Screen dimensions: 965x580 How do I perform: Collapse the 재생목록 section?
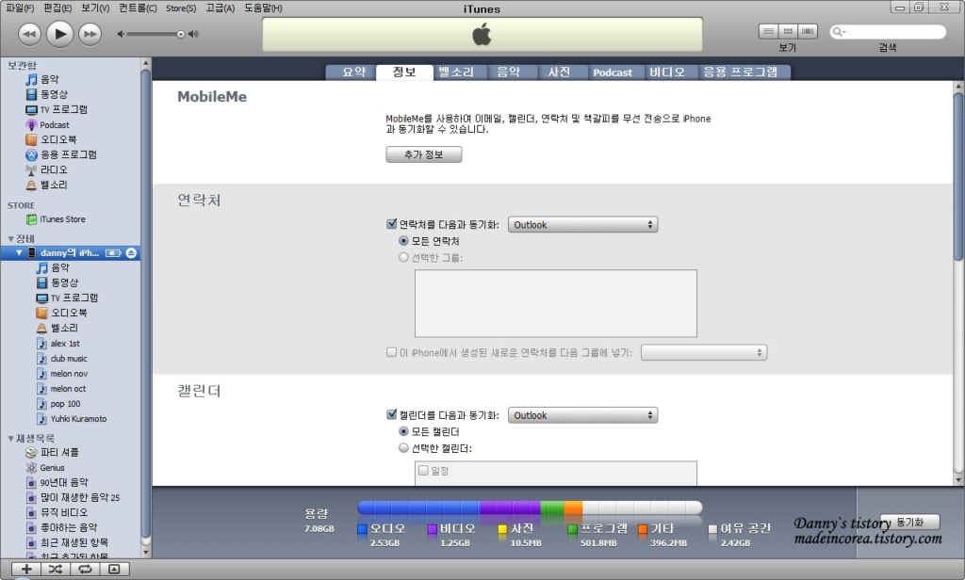pyautogui.click(x=10, y=439)
